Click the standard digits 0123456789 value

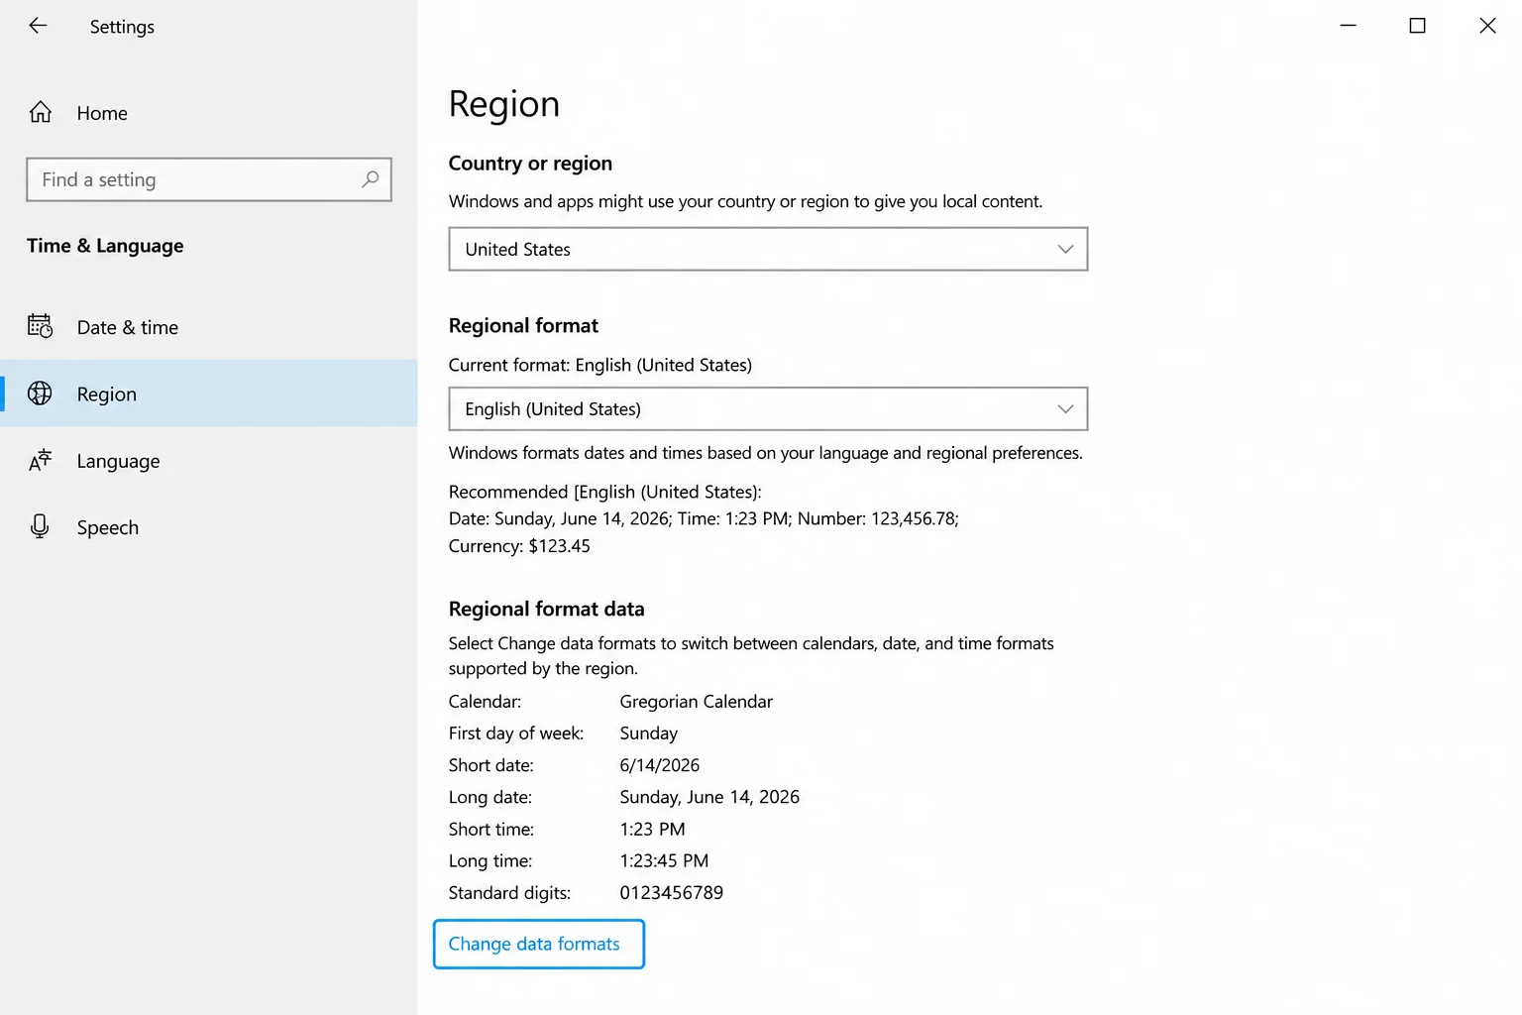coord(672,892)
